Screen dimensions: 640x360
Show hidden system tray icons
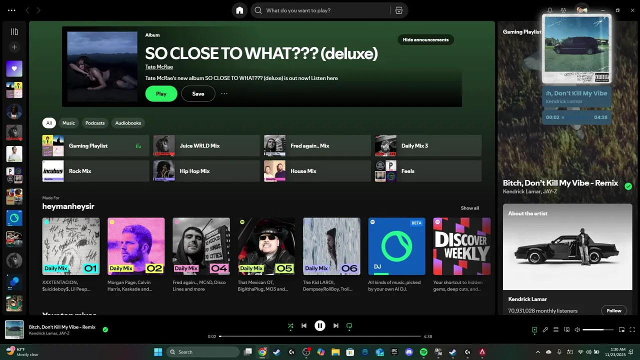pos(538,352)
